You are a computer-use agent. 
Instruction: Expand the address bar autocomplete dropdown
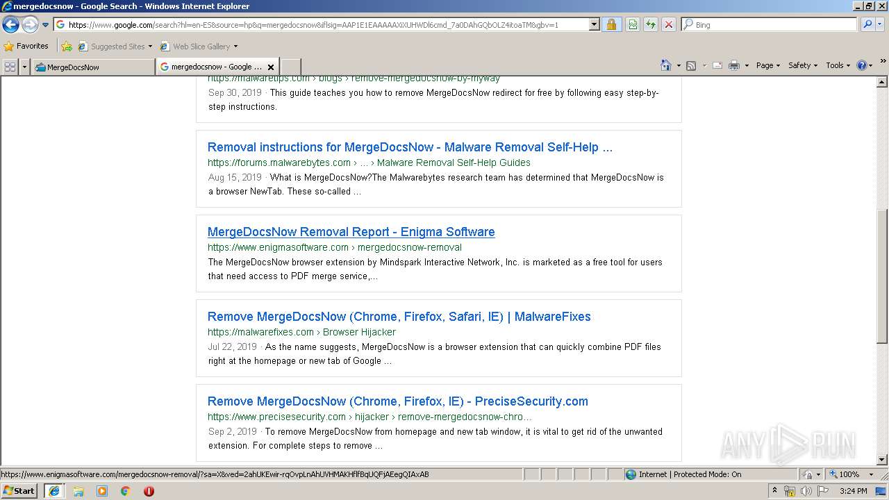click(x=594, y=24)
